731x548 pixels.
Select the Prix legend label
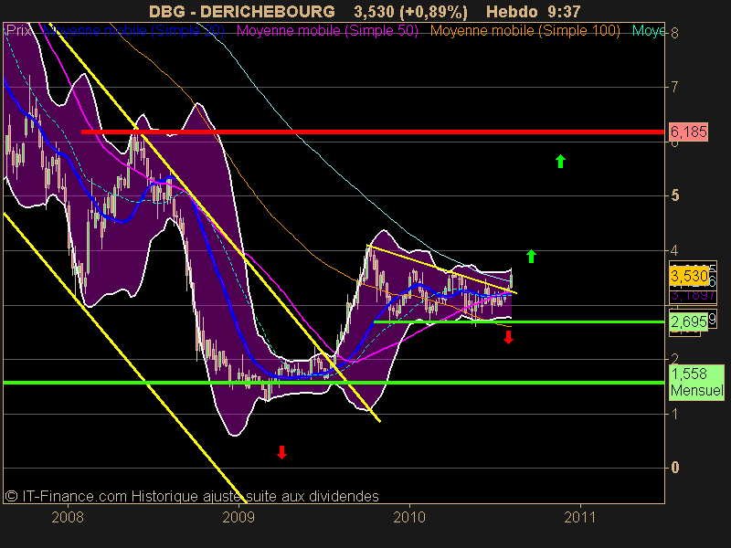pos(19,31)
